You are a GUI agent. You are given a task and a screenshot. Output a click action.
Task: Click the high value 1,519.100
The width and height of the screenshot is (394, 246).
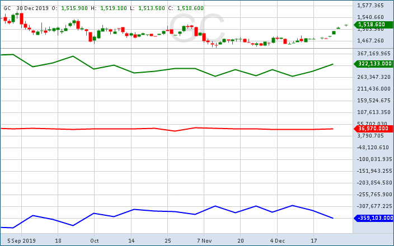point(114,8)
